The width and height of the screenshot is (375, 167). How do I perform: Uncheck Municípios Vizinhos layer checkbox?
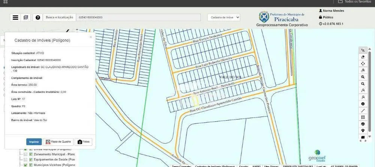coord(25,165)
